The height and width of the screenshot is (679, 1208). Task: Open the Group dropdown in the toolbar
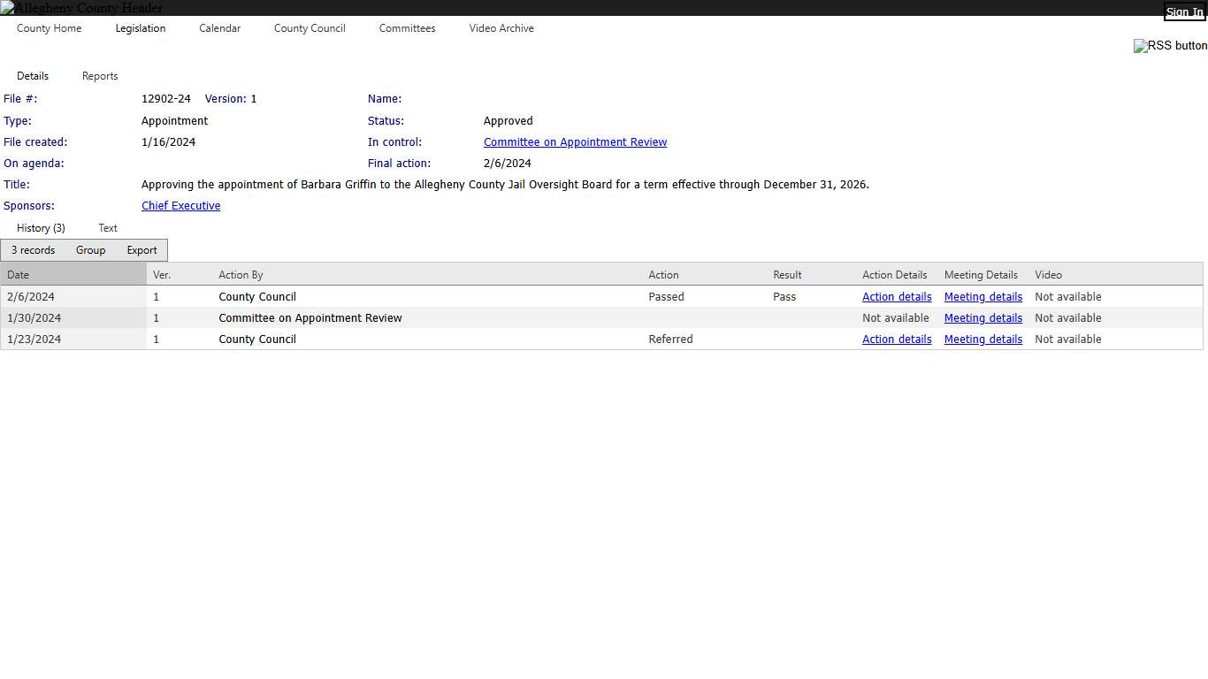tap(90, 250)
